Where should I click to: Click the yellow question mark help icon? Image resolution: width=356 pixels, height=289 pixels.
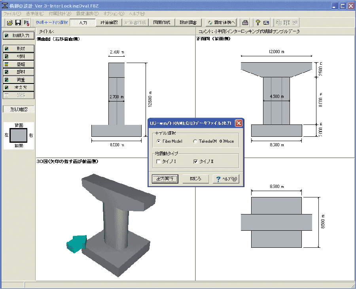click(258, 23)
